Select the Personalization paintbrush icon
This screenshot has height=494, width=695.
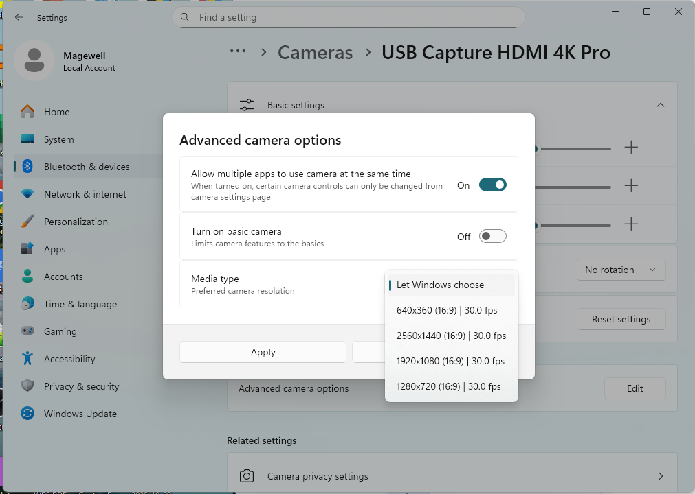(x=27, y=222)
